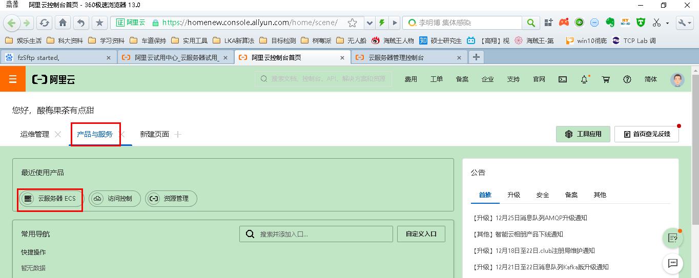This screenshot has height=278, width=699.
Task: Open the 12月25日消息队列AMQP升级通知 announcement
Action: coord(529,218)
